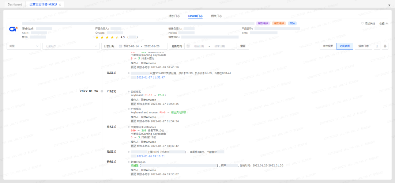The height and width of the screenshot is (183, 395).
Task: Open the 操作日志 operation log button
Action: click(364, 46)
